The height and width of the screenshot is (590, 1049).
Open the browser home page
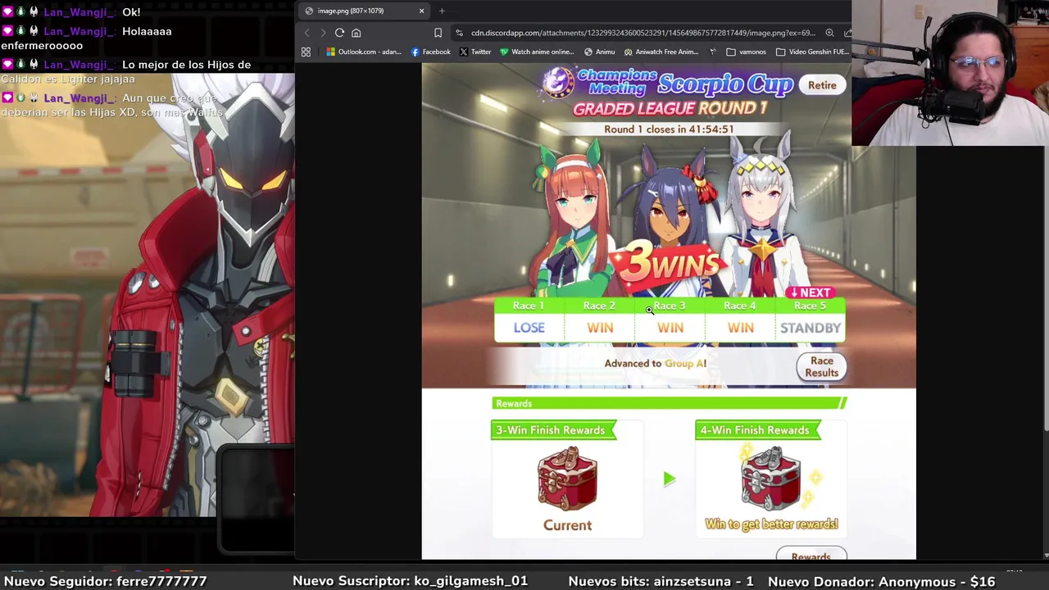[x=356, y=33]
